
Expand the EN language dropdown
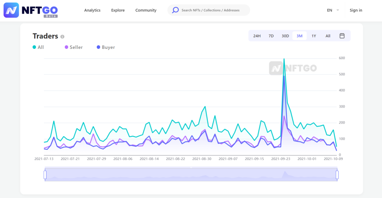click(333, 10)
